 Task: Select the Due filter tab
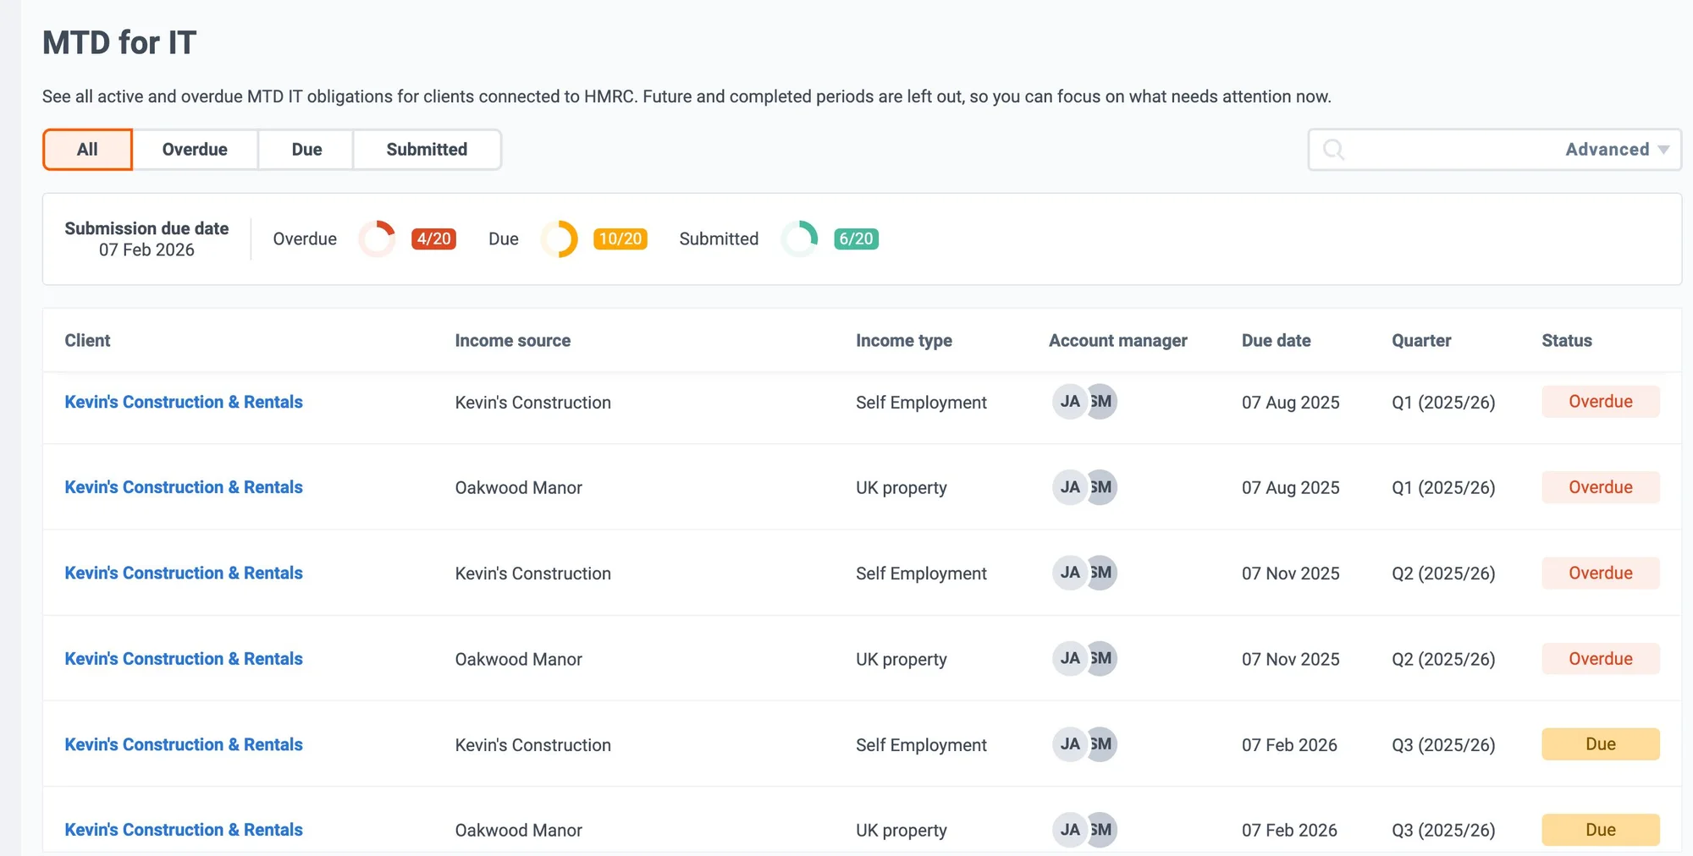pos(306,150)
